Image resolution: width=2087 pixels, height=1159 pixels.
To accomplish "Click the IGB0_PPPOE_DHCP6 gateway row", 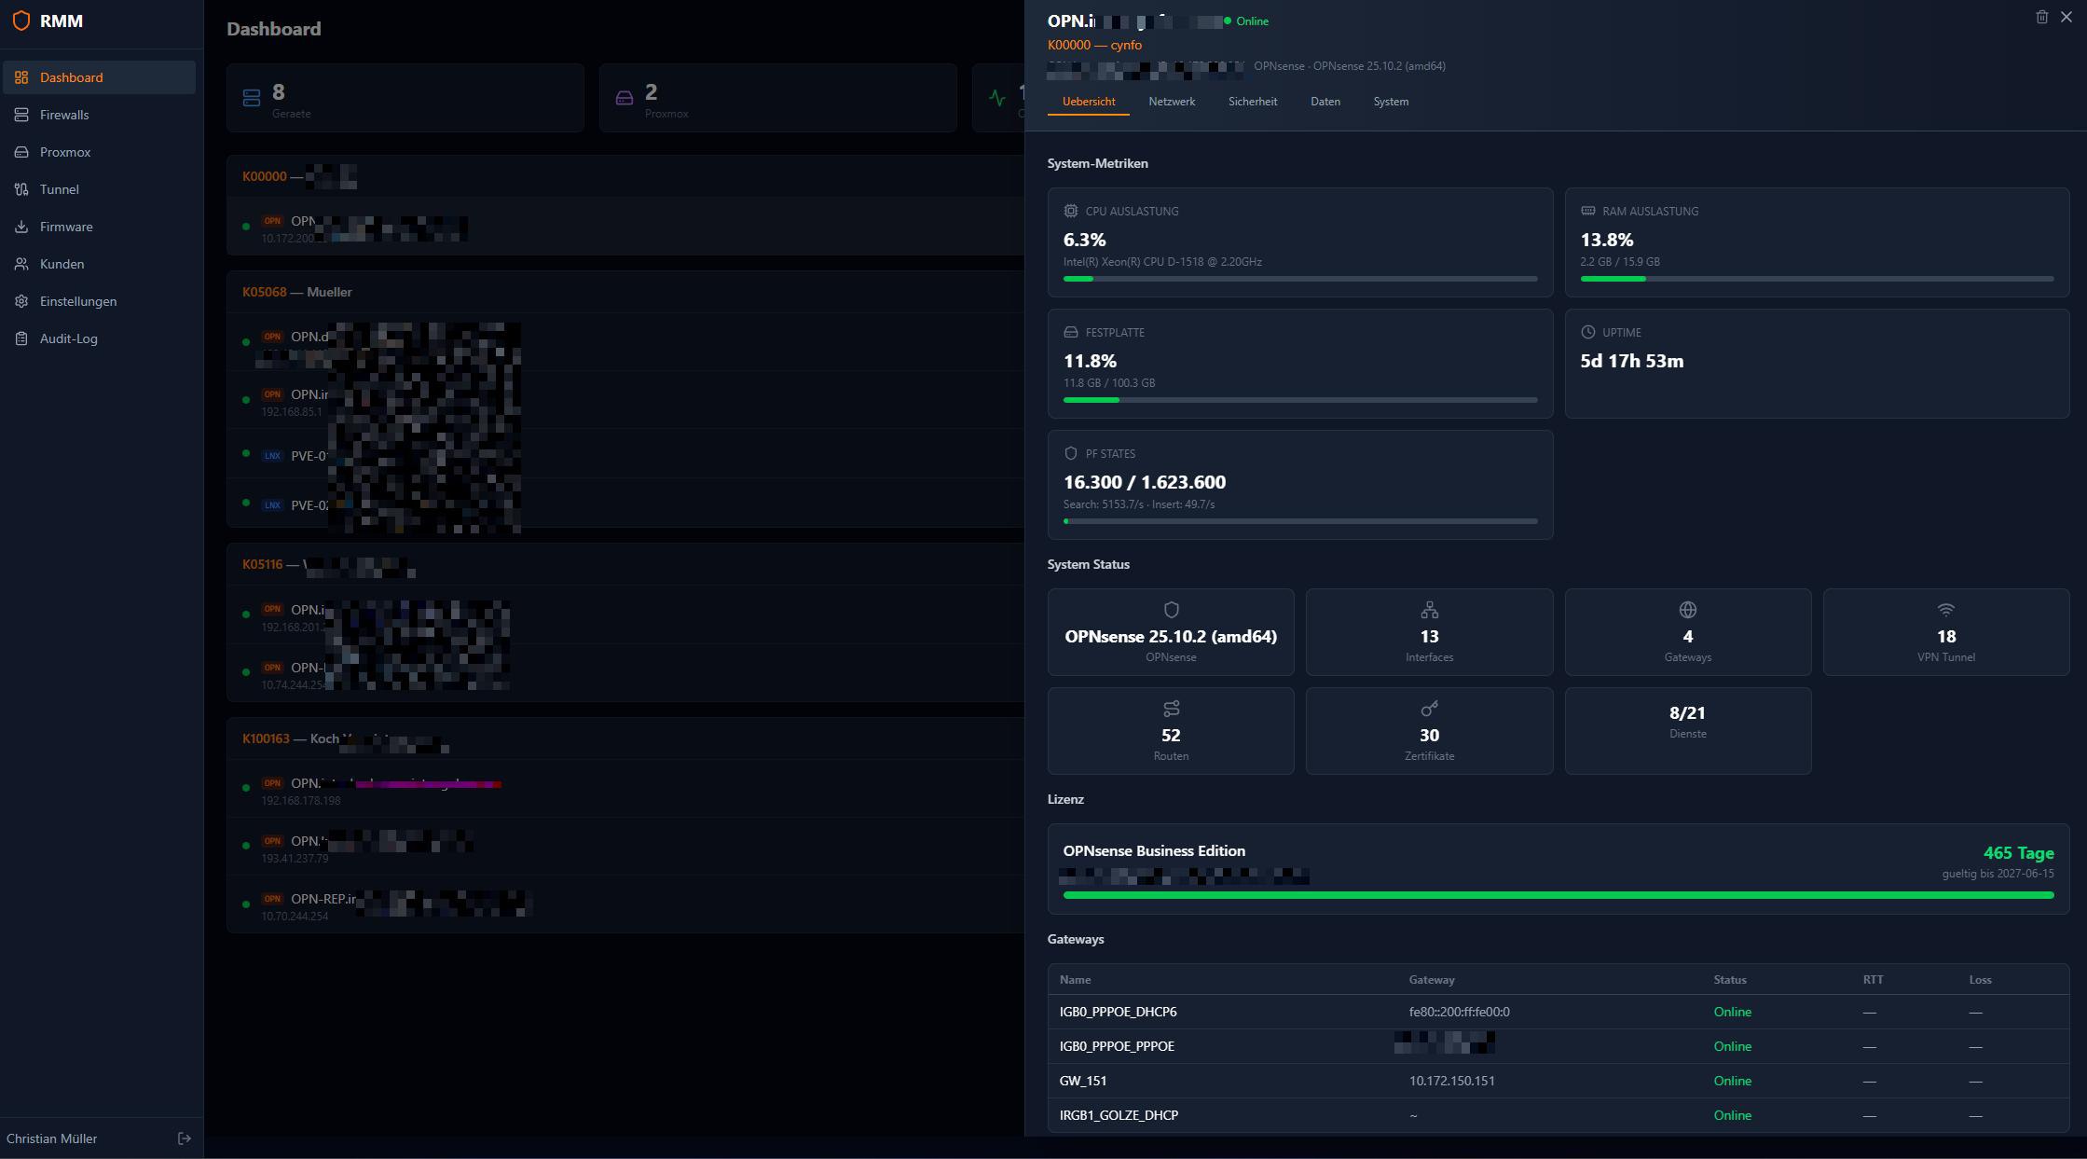I will pos(1558,1012).
